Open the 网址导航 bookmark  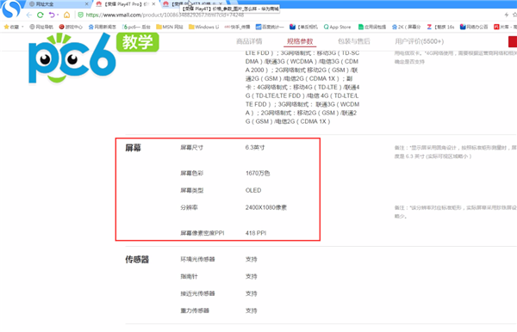[x=41, y=27]
